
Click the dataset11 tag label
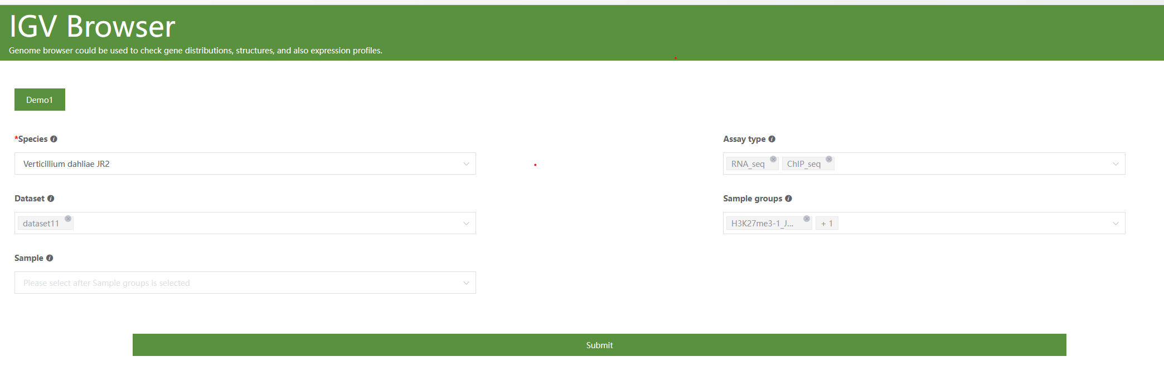41,224
